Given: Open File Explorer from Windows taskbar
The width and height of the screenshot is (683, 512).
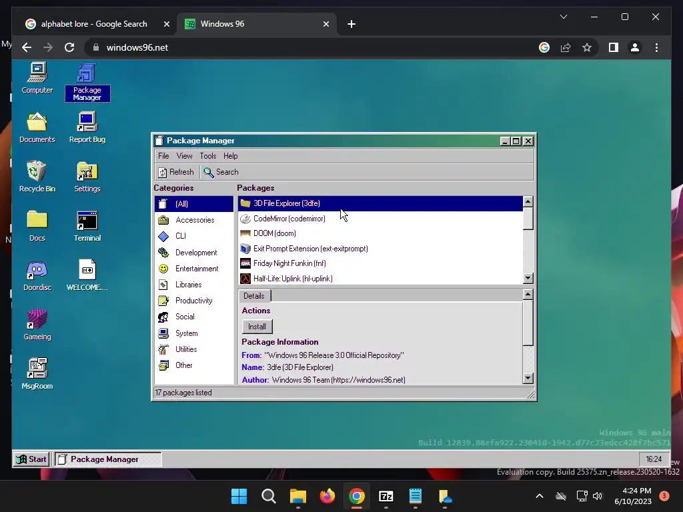Looking at the screenshot, I should point(298,496).
